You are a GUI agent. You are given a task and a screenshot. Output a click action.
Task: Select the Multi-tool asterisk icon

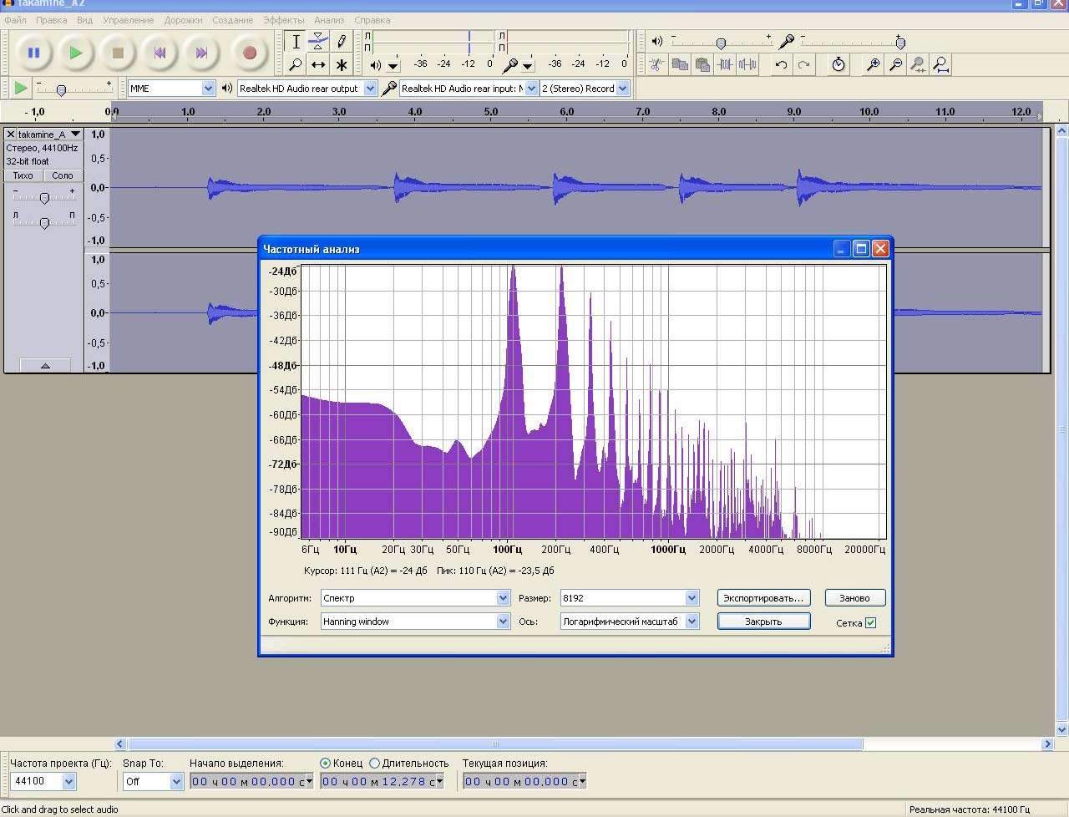tap(341, 64)
